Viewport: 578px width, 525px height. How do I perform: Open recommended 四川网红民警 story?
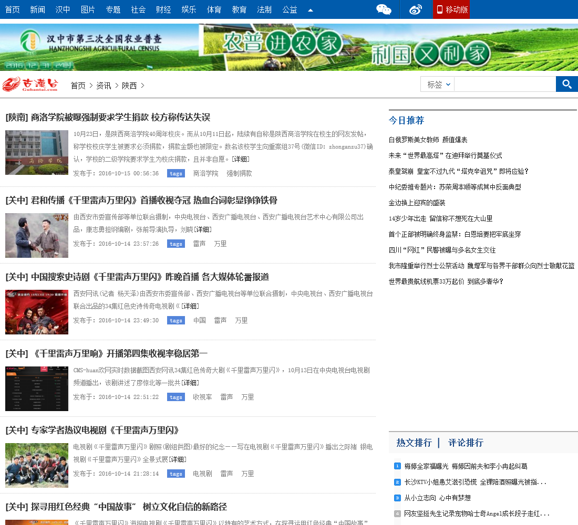click(442, 250)
